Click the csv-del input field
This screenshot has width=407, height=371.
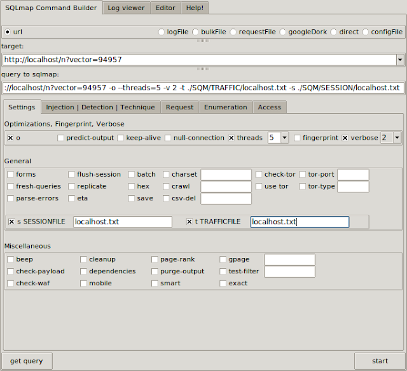(x=226, y=199)
